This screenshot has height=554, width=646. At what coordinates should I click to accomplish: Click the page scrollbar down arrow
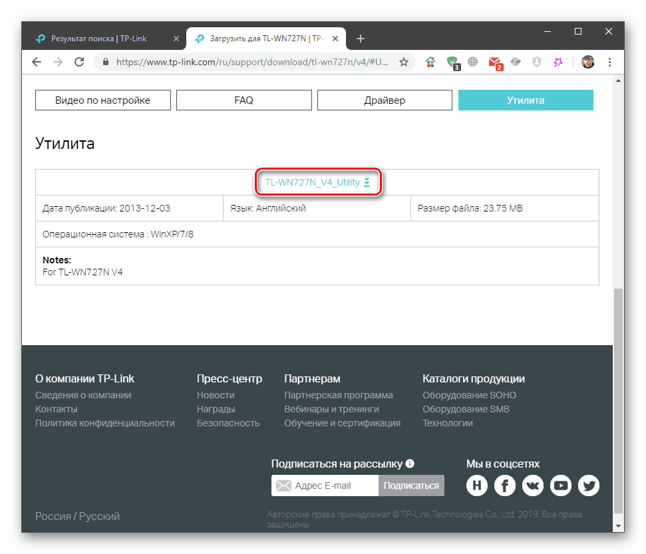pyautogui.click(x=619, y=526)
